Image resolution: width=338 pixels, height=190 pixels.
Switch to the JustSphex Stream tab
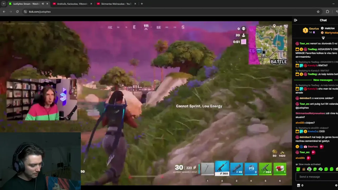click(x=25, y=4)
